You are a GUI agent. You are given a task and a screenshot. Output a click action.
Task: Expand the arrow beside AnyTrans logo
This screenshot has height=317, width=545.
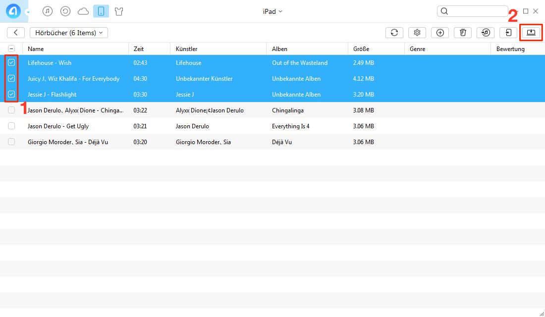(x=28, y=12)
